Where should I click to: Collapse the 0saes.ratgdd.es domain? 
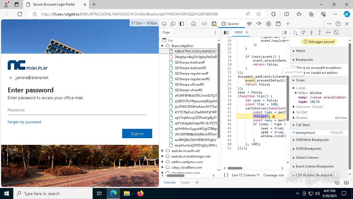coord(162,46)
